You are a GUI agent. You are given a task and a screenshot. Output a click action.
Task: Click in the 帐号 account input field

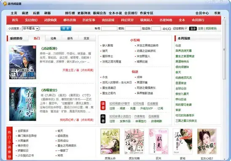[x=109, y=28]
